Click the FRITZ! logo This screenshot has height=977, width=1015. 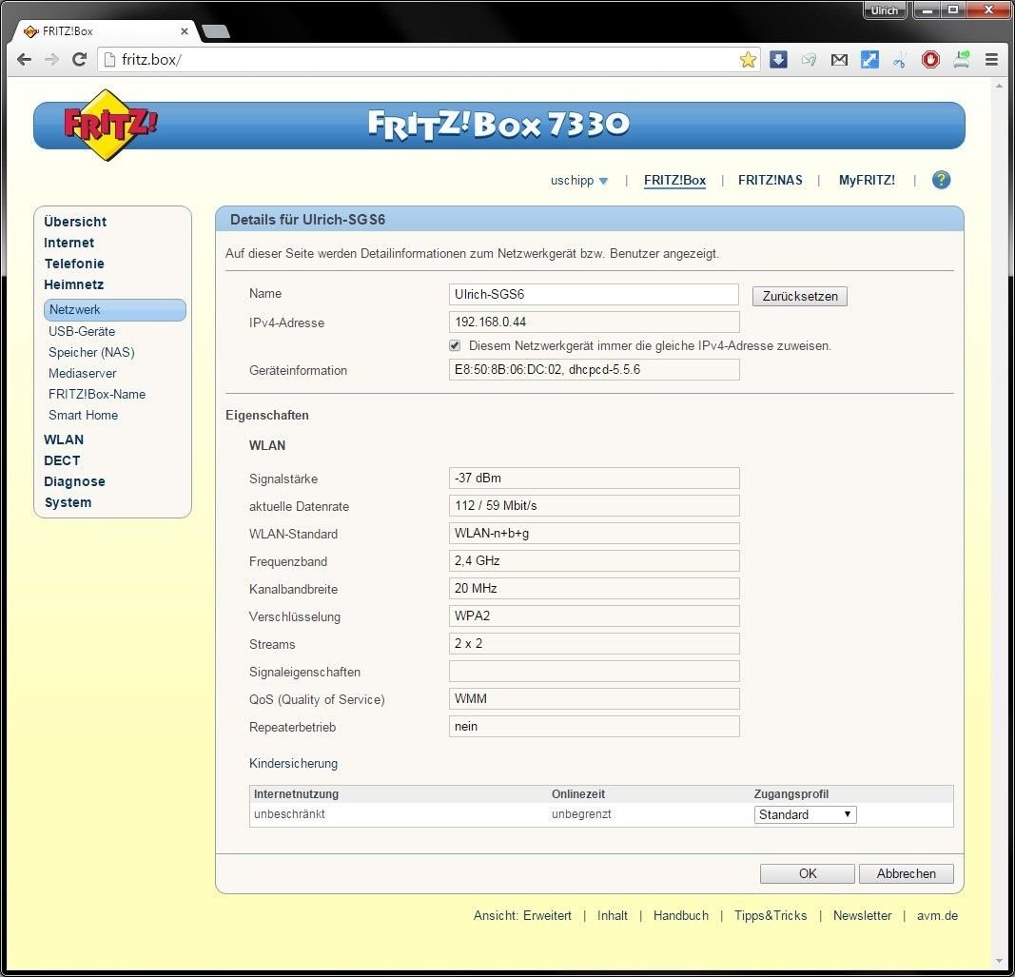point(108,125)
